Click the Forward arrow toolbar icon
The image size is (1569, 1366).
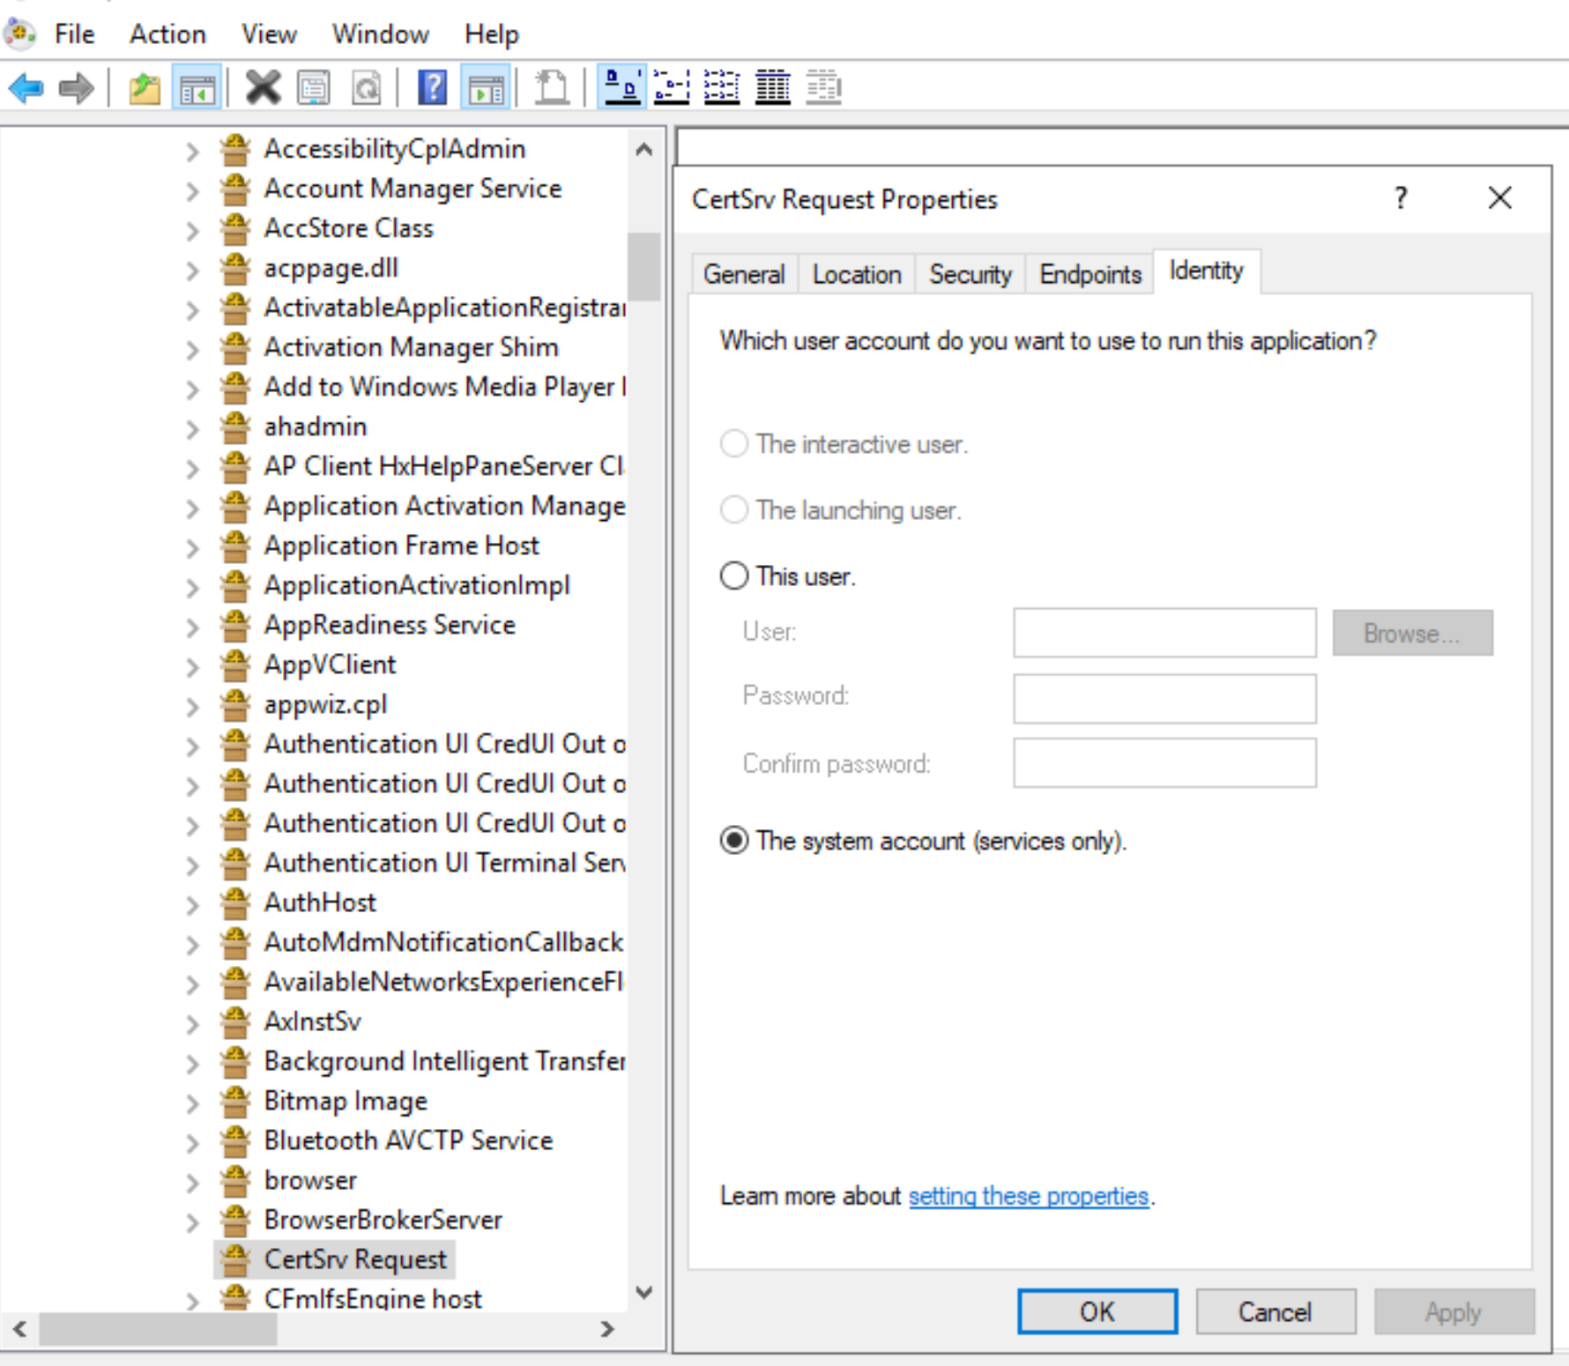click(x=76, y=88)
